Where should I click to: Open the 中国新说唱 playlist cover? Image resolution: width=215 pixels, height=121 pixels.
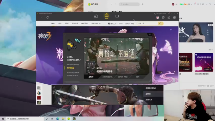click(x=186, y=62)
